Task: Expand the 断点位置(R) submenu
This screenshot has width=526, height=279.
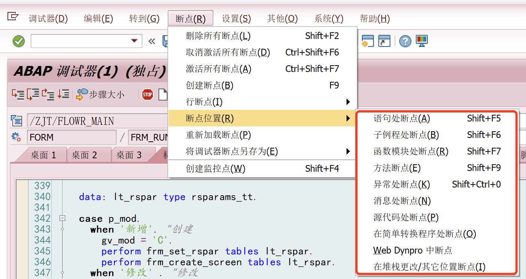Action: coord(262,118)
